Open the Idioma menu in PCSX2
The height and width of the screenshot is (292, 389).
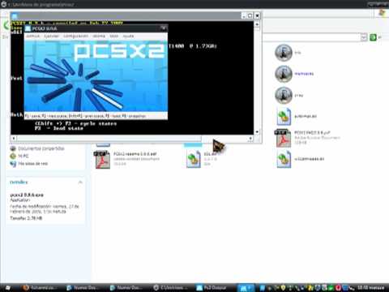click(99, 36)
